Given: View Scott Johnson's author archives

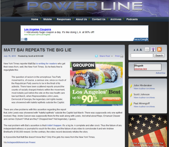Looking at the screenshot, I should tap(144, 98).
